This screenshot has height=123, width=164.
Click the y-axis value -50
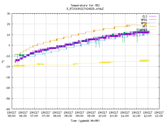(x=8, y=98)
